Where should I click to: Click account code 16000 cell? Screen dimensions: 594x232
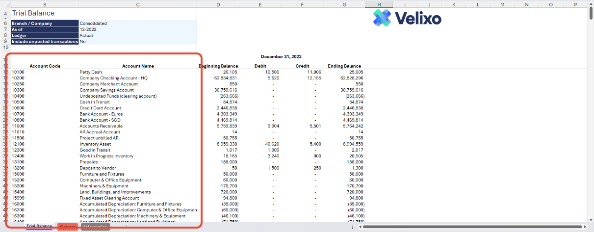pos(45,204)
